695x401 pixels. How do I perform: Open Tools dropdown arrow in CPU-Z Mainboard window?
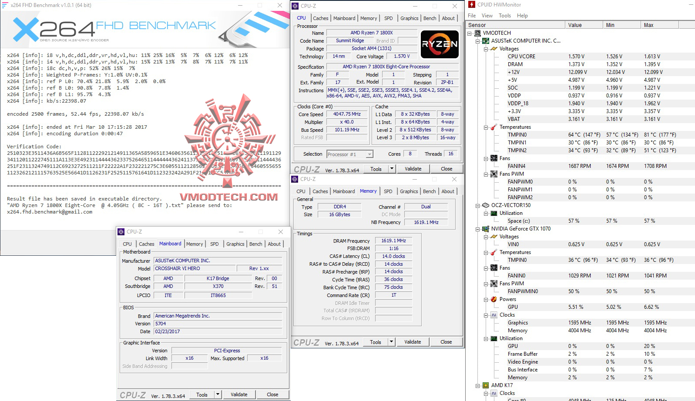tap(218, 394)
